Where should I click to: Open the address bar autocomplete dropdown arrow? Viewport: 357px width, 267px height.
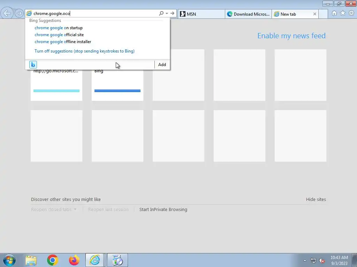pyautogui.click(x=167, y=14)
